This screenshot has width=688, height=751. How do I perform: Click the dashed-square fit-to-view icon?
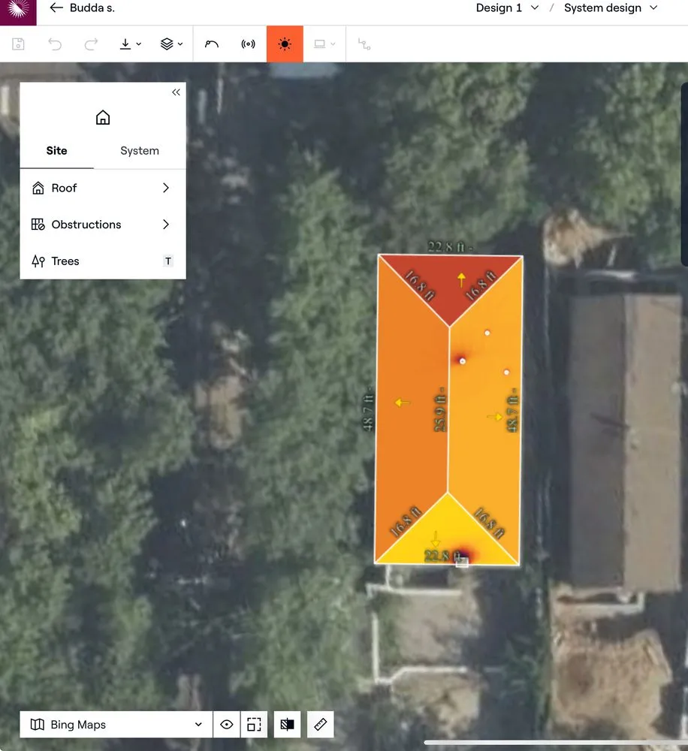[254, 725]
